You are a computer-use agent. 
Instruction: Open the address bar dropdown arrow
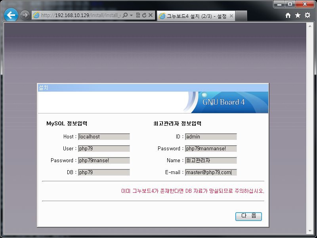[x=131, y=15]
